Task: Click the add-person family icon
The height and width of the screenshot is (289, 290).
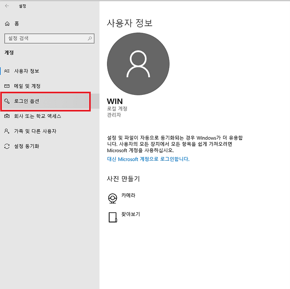Action: click(7, 131)
